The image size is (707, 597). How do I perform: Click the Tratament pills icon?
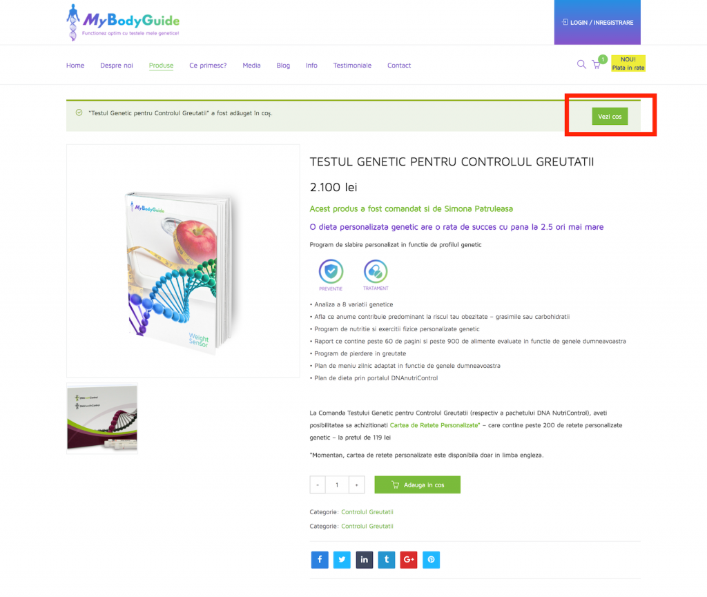[376, 271]
